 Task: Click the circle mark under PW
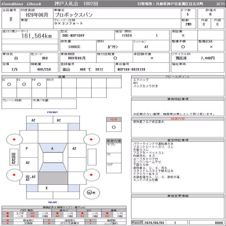pos(39,84)
